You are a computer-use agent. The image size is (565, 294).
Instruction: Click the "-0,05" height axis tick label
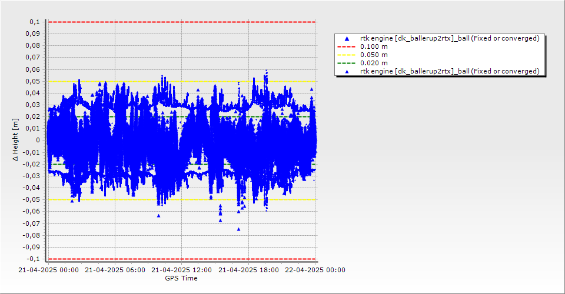click(x=32, y=200)
